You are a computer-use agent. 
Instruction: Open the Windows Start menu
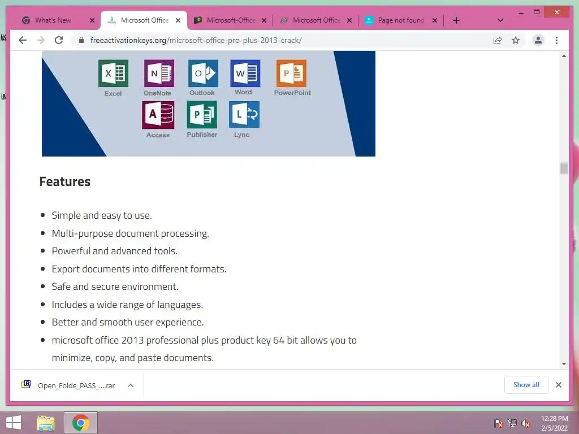[x=14, y=423]
